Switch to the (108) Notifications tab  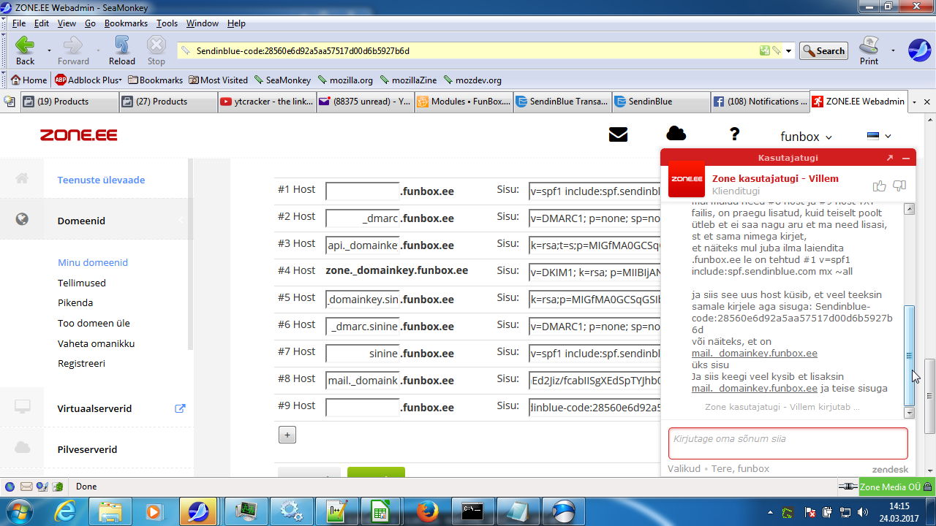[760, 102]
